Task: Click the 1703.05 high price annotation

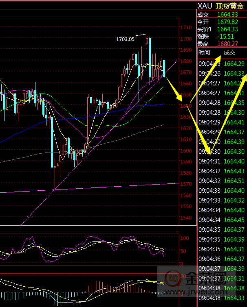Action: click(125, 39)
